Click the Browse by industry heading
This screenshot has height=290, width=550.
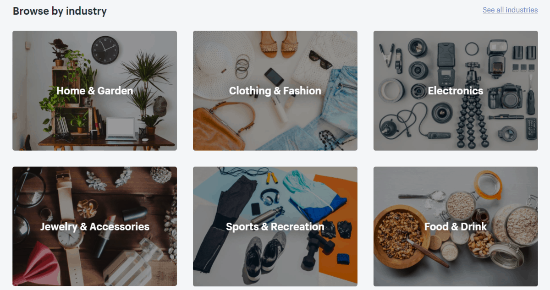(60, 11)
